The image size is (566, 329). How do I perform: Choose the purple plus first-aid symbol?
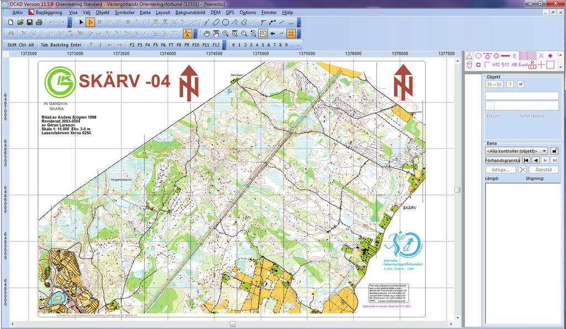coord(550,56)
